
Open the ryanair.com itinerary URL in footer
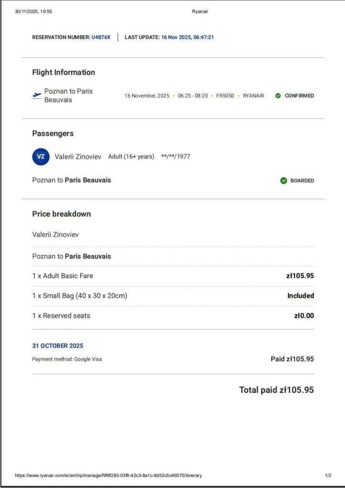[x=108, y=475]
